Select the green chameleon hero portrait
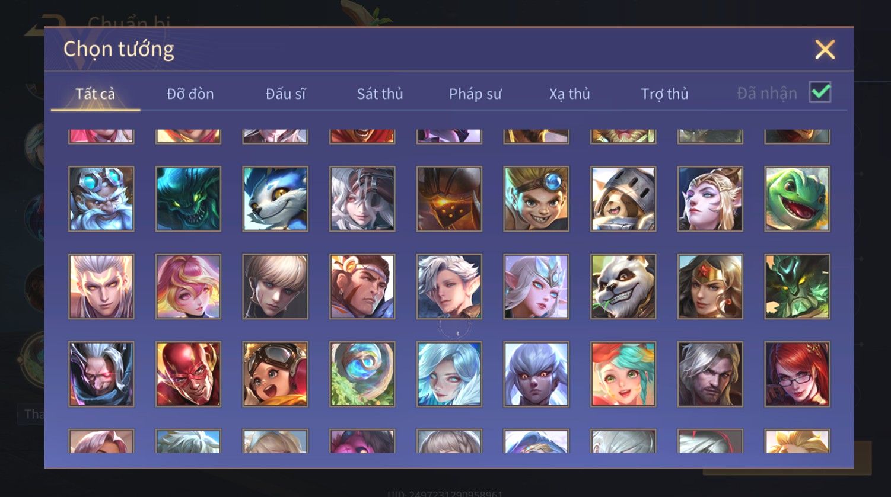 click(x=797, y=199)
